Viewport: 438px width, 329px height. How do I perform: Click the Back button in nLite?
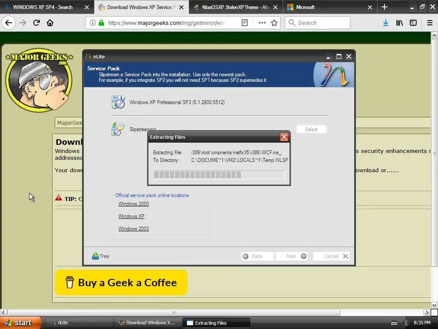tap(257, 256)
